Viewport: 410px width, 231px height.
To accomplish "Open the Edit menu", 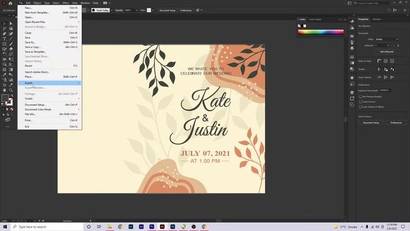I will (x=28, y=3).
